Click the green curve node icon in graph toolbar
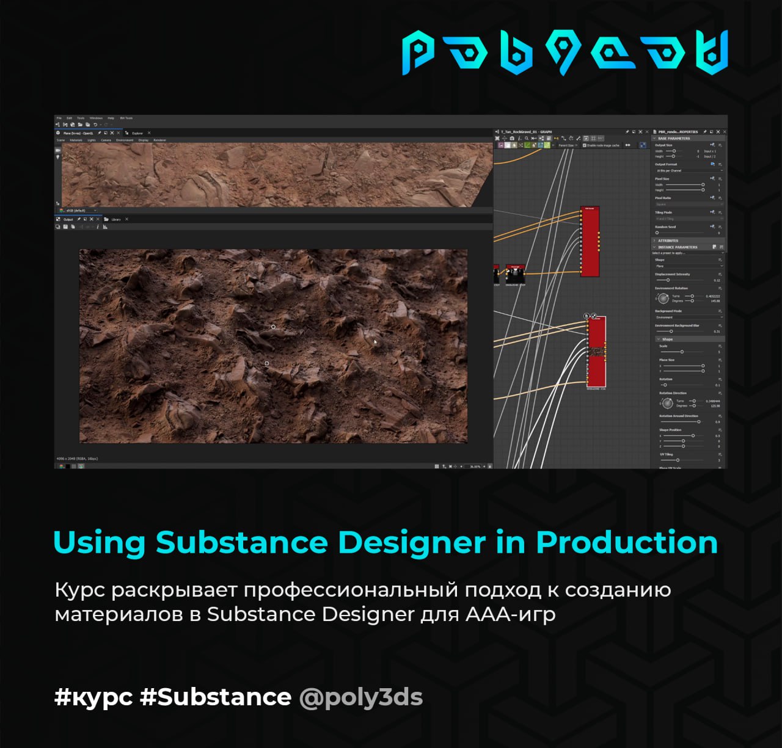Image resolution: width=782 pixels, height=748 pixels. point(527,145)
